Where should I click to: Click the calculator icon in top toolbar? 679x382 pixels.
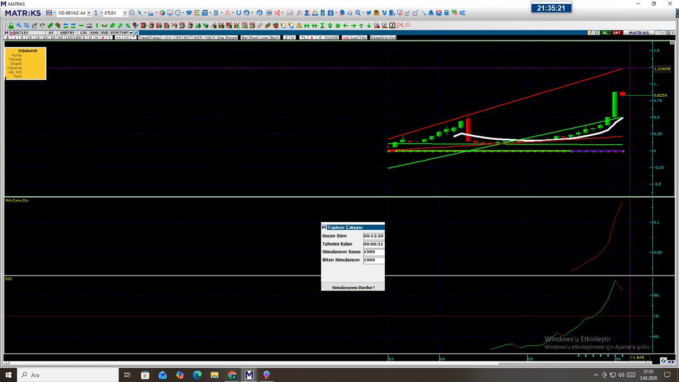446,12
